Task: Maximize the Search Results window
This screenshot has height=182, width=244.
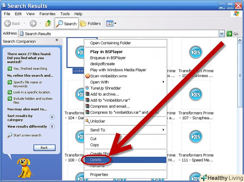Action: click(230, 6)
